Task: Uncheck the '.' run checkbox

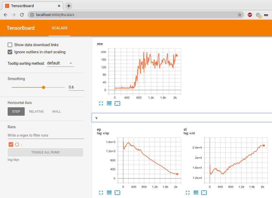Action: click(x=11, y=144)
